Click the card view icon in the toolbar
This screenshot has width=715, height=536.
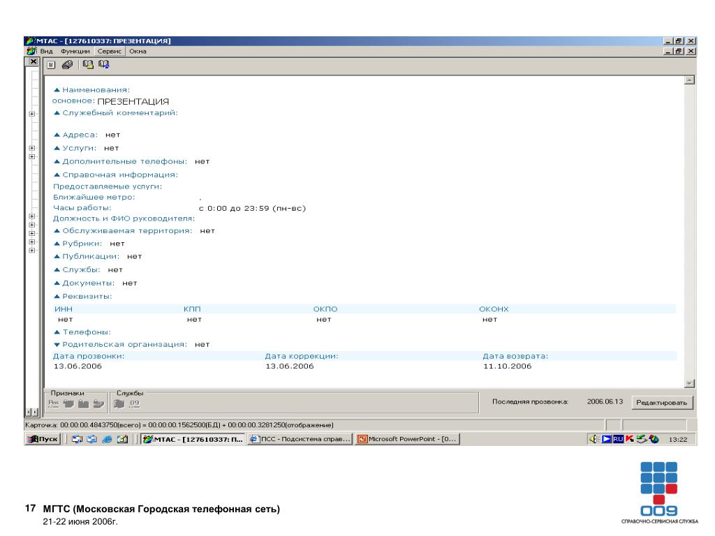51,65
